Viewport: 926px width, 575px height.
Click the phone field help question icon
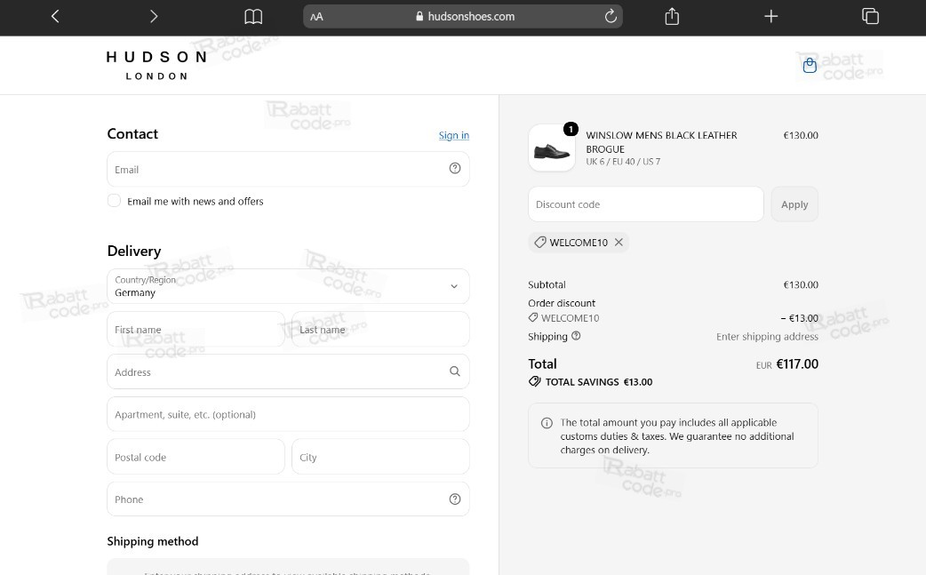[x=455, y=499]
